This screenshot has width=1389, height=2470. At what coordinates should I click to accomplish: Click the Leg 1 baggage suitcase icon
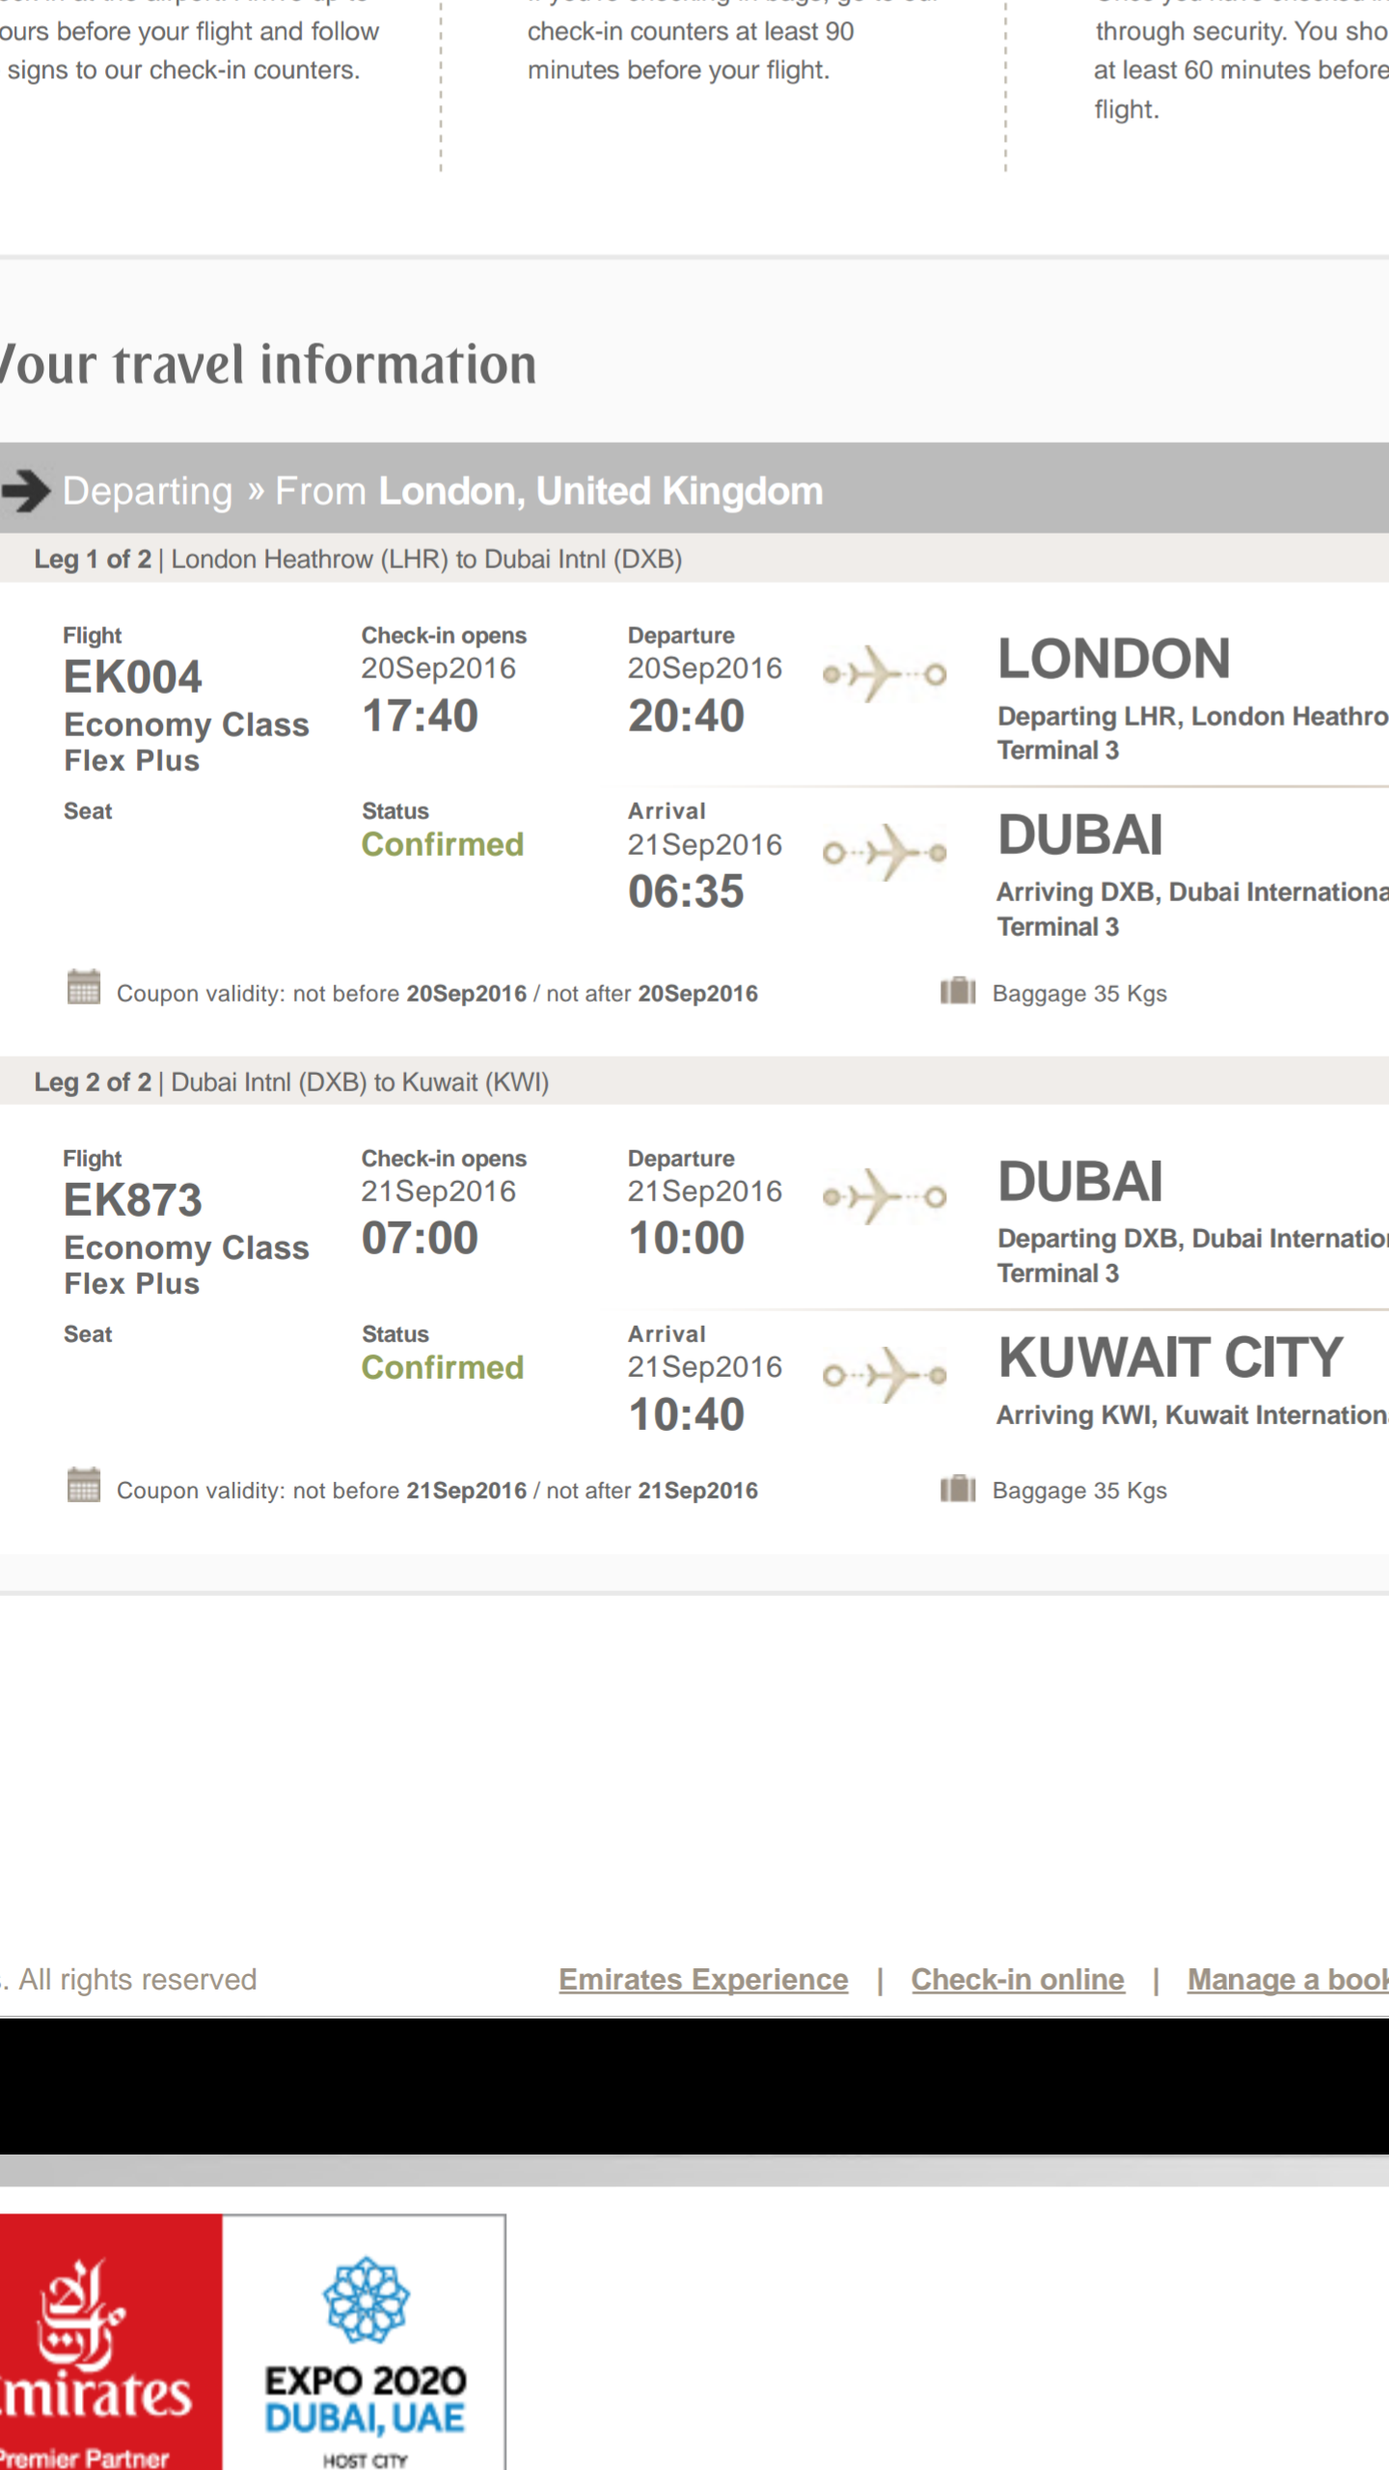tap(958, 991)
